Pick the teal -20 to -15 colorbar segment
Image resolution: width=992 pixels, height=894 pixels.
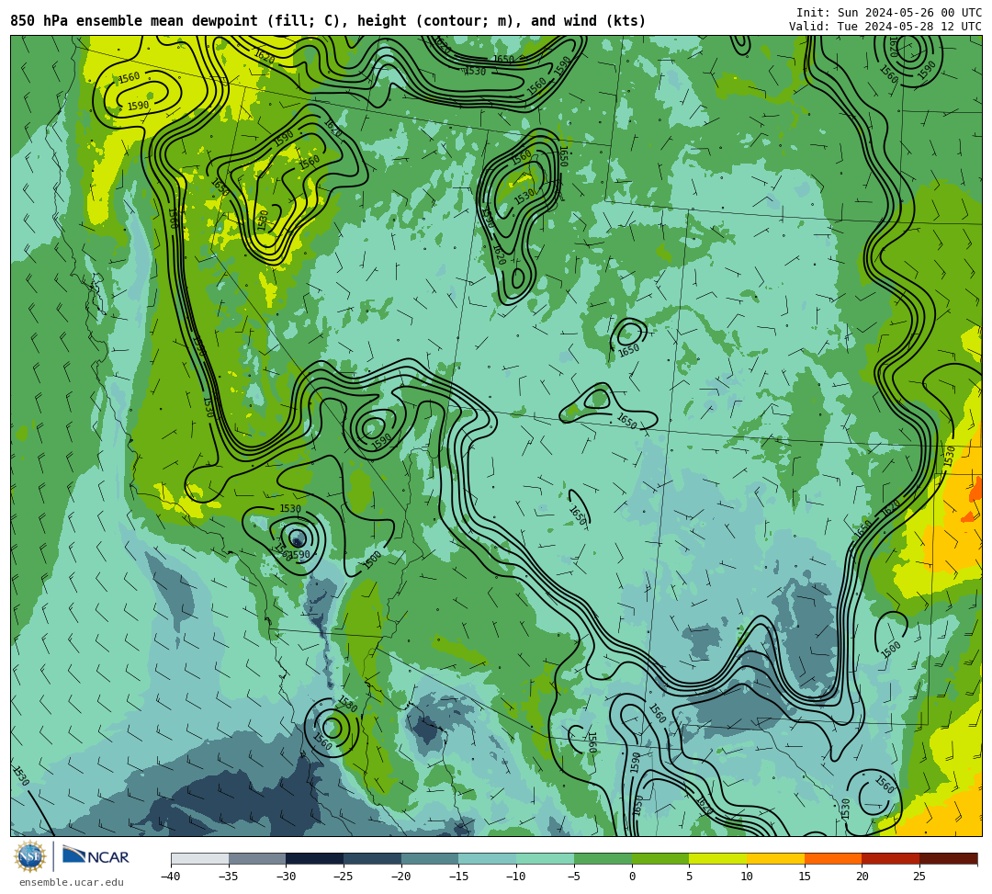430,858
